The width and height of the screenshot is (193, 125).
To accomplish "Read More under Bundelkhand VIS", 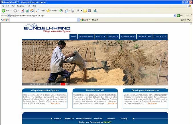I will tap(112, 103).
